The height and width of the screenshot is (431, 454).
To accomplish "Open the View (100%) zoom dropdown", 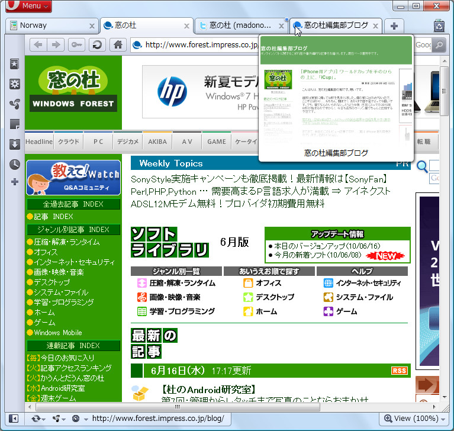I will [x=414, y=419].
